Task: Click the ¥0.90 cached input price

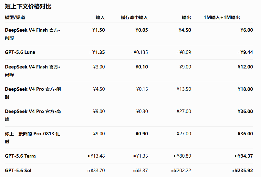Action: (x=141, y=134)
